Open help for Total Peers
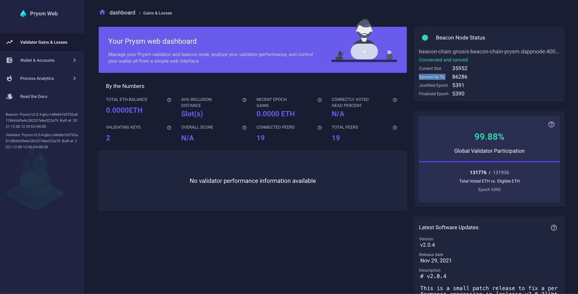The image size is (578, 294). pyautogui.click(x=395, y=128)
